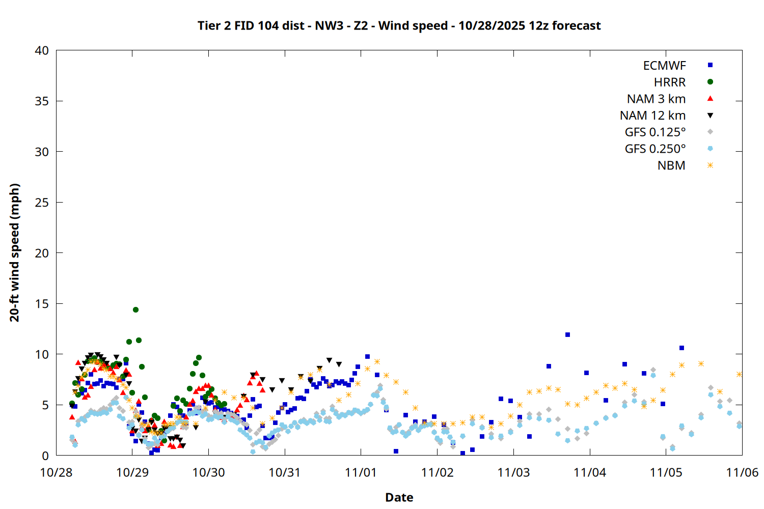Click the 11/06 x-axis date tick label
Screen dimensions: 764x509
pos(742,472)
